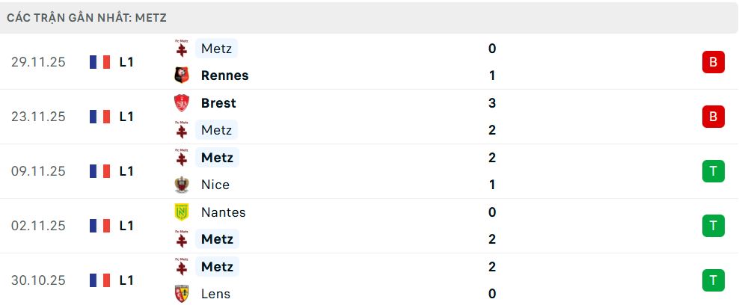This screenshot has height=305, width=739.
Task: Click the L1 league label on 09.11.25
Action: click(x=126, y=171)
